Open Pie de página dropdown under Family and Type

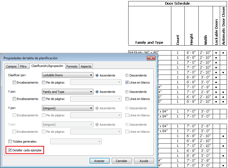[x=96, y=99]
